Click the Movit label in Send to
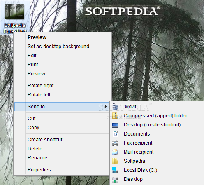This screenshot has width=204, height=185. click(x=130, y=107)
